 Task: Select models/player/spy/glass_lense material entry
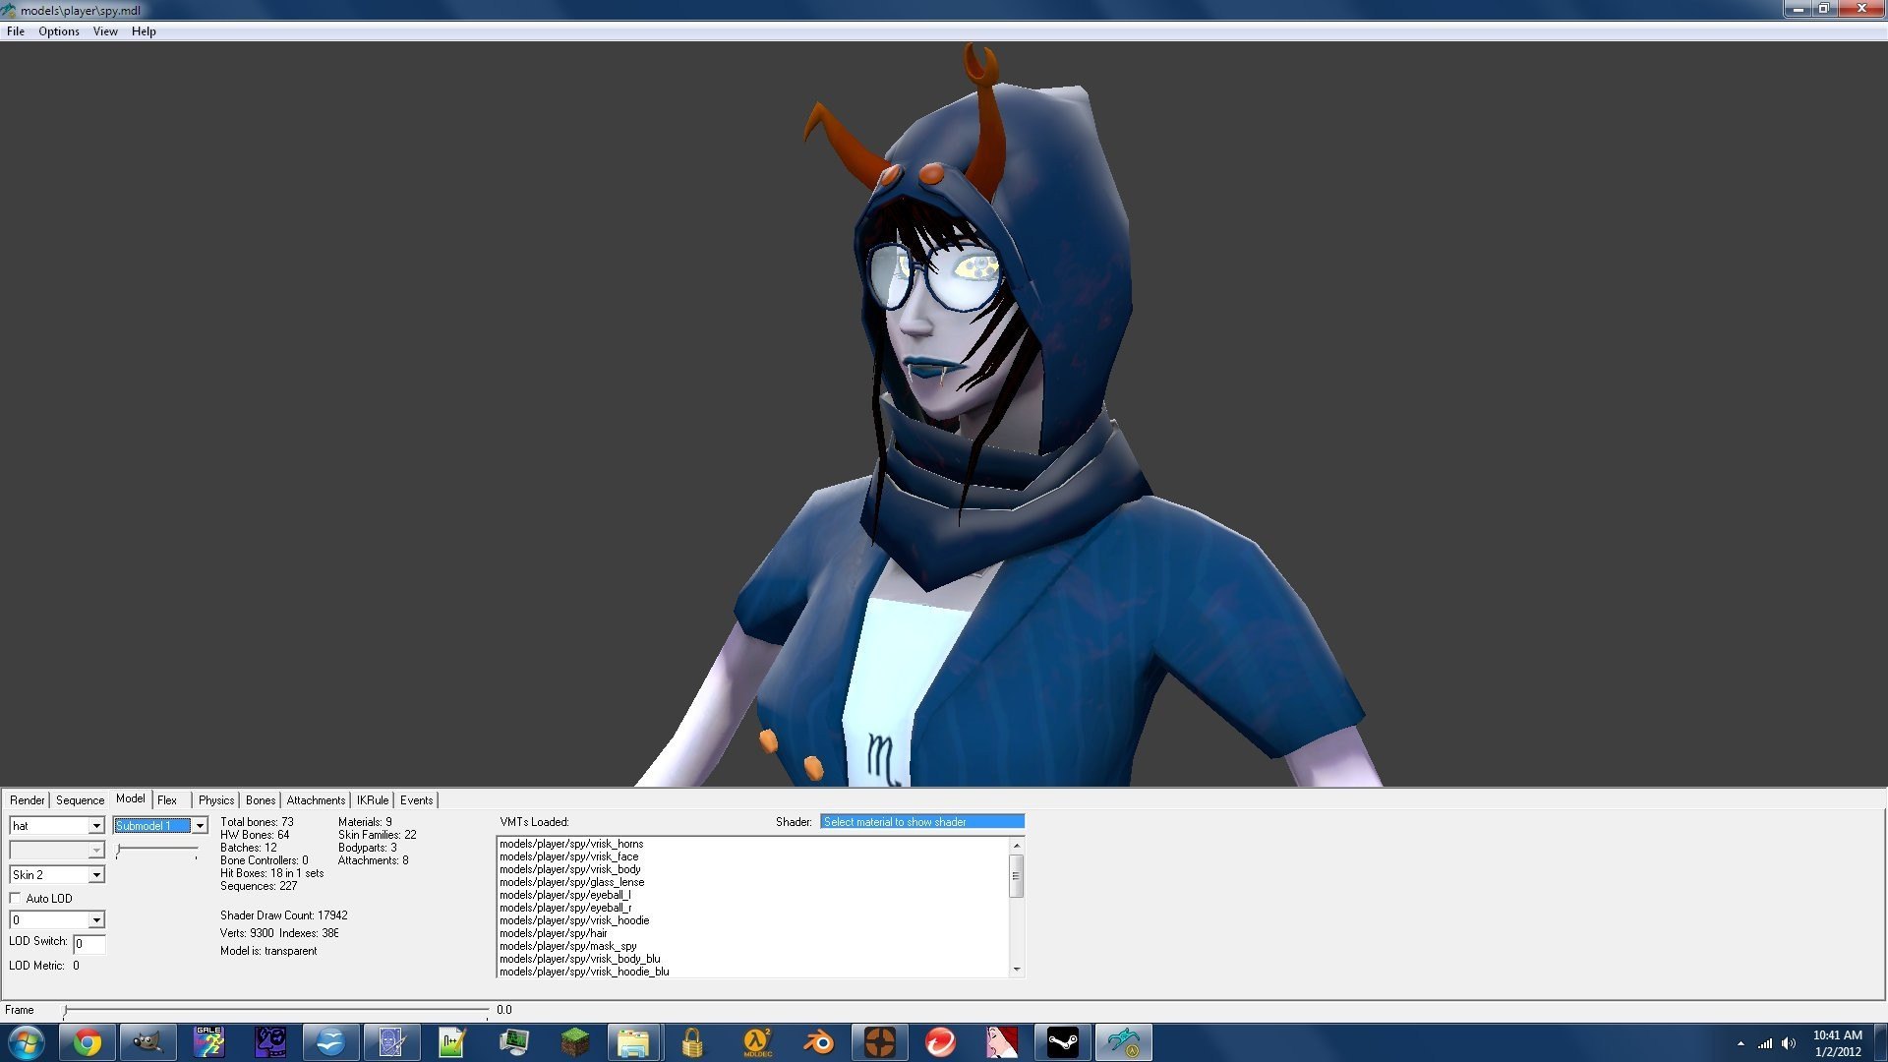[571, 882]
